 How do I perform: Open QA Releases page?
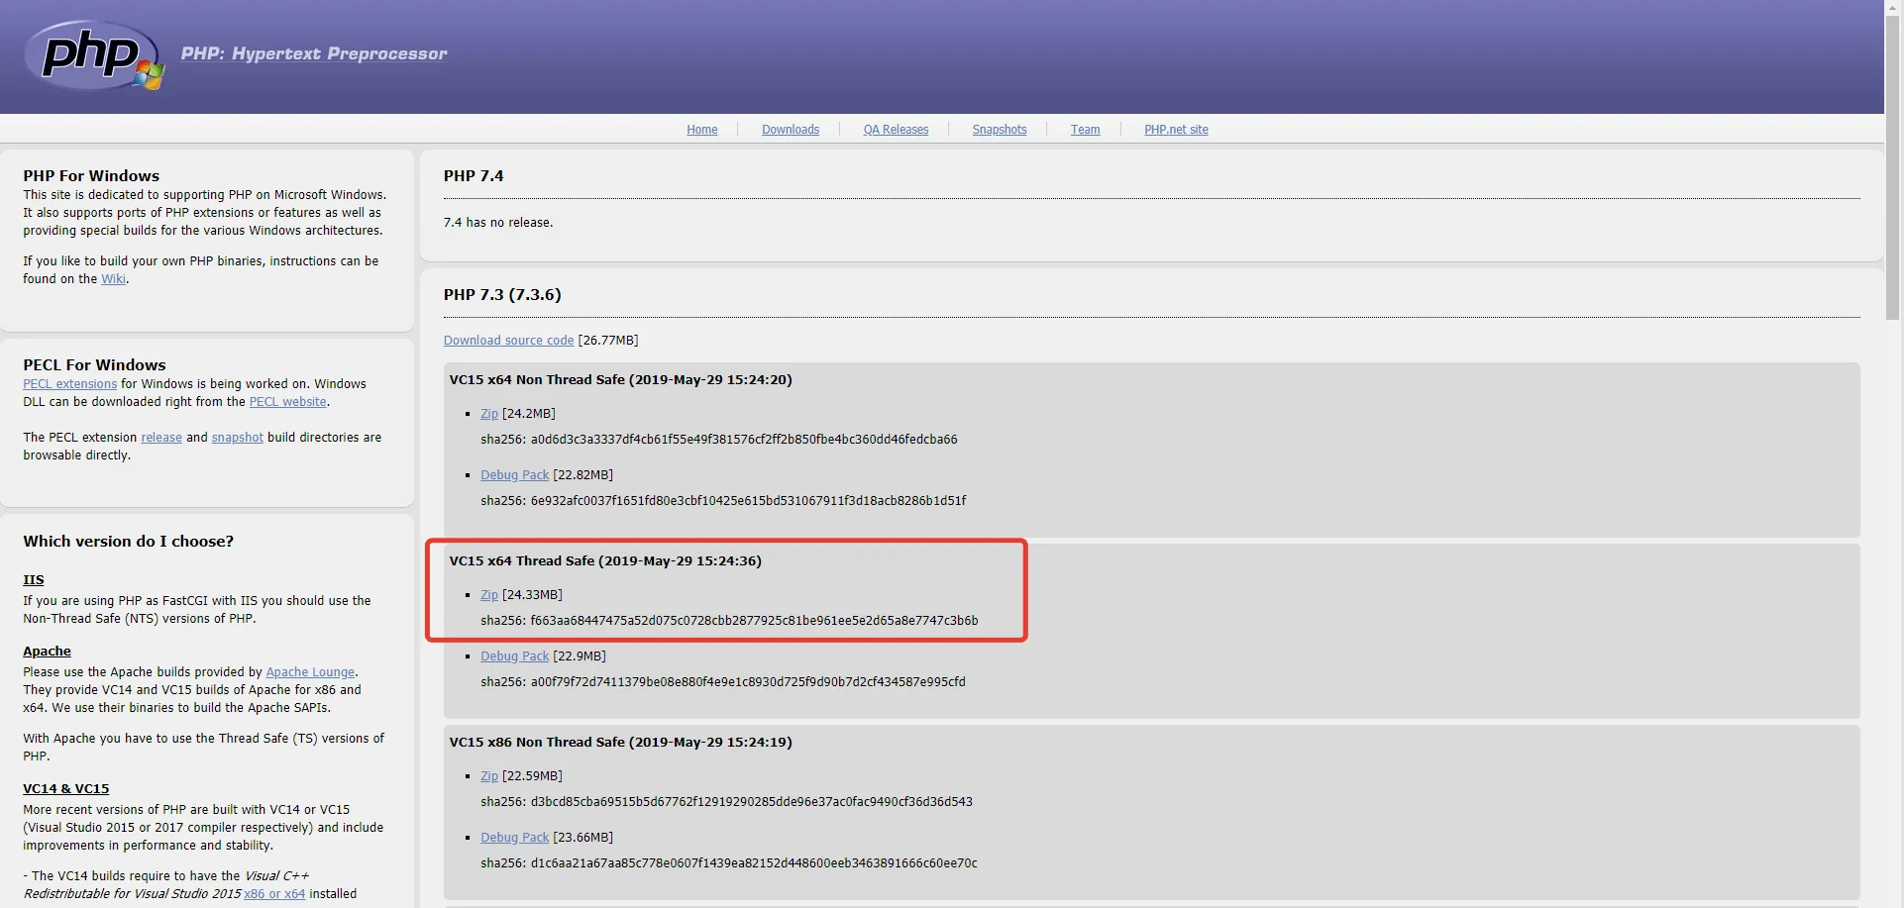pos(896,130)
